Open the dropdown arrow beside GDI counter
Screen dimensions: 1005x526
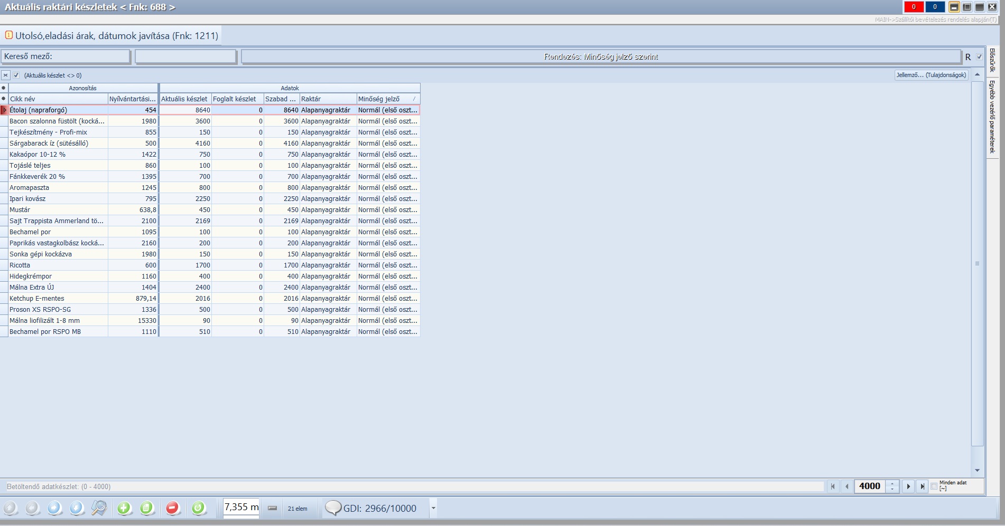[x=433, y=509]
